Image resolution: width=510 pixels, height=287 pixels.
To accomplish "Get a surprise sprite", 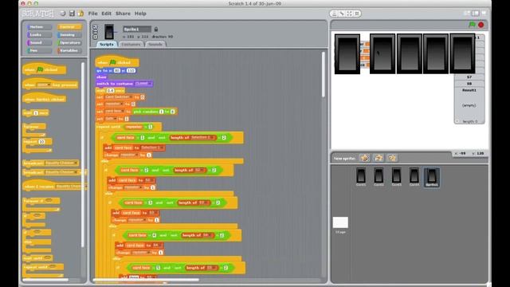I will 392,158.
